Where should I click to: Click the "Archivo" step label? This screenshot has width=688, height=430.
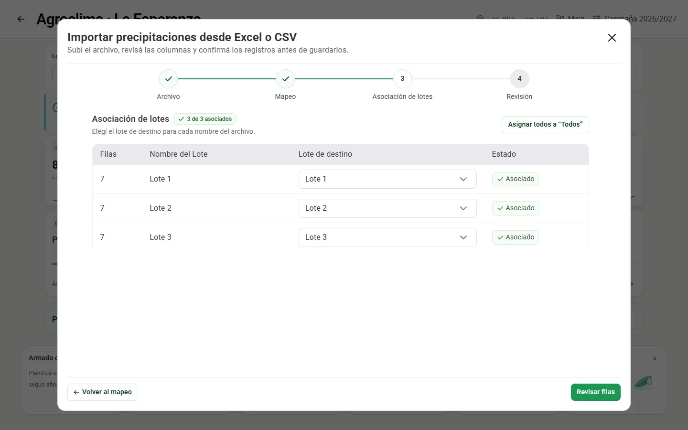tap(169, 97)
